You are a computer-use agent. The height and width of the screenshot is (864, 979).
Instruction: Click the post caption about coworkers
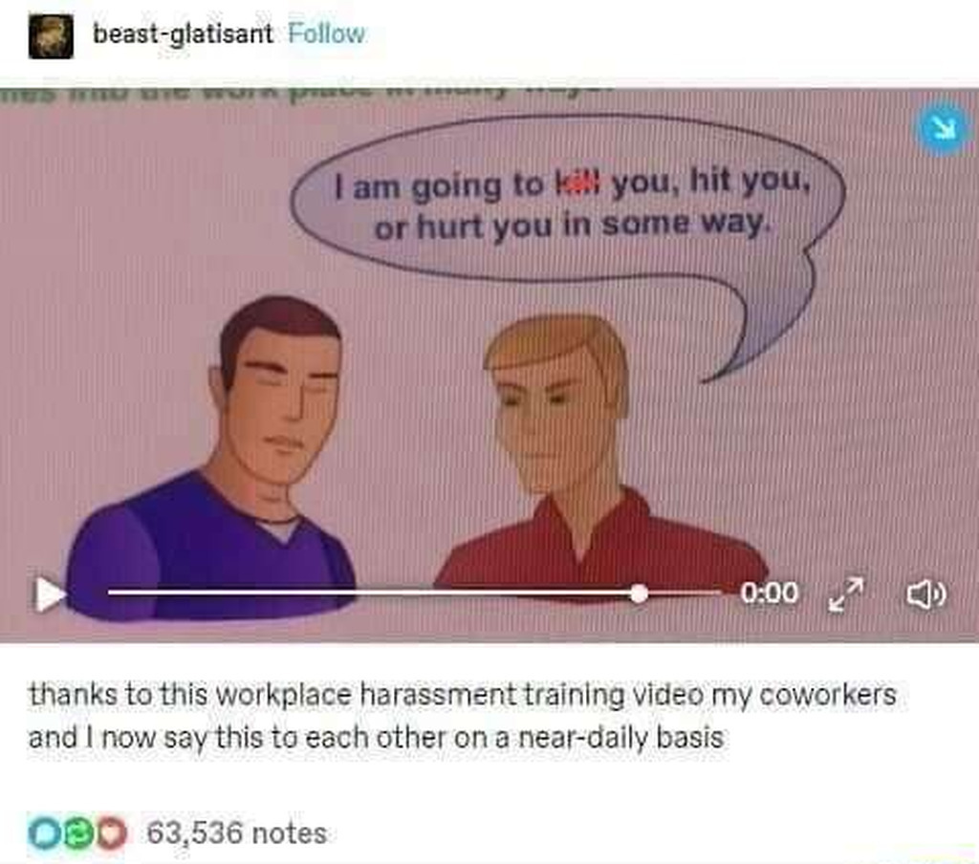tap(462, 716)
